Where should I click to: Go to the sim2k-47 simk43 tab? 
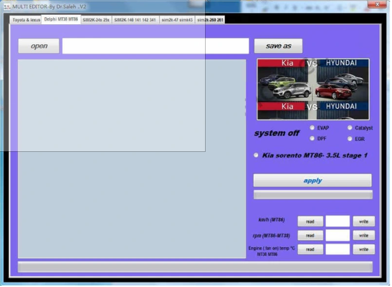(177, 20)
